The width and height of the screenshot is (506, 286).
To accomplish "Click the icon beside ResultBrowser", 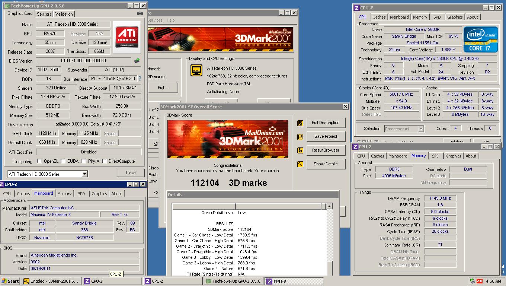I will point(300,150).
